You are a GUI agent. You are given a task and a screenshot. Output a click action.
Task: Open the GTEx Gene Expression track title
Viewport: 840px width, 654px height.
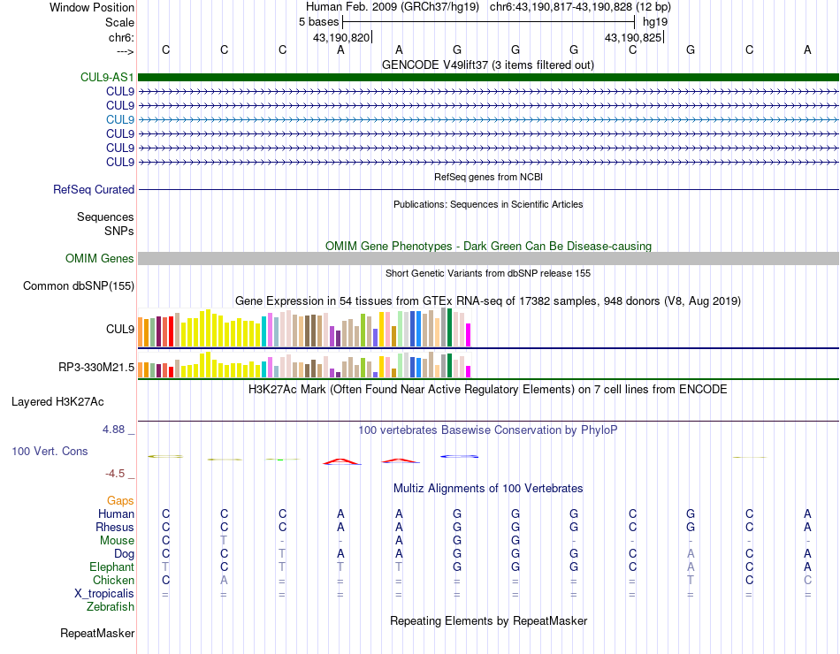pyautogui.click(x=488, y=301)
